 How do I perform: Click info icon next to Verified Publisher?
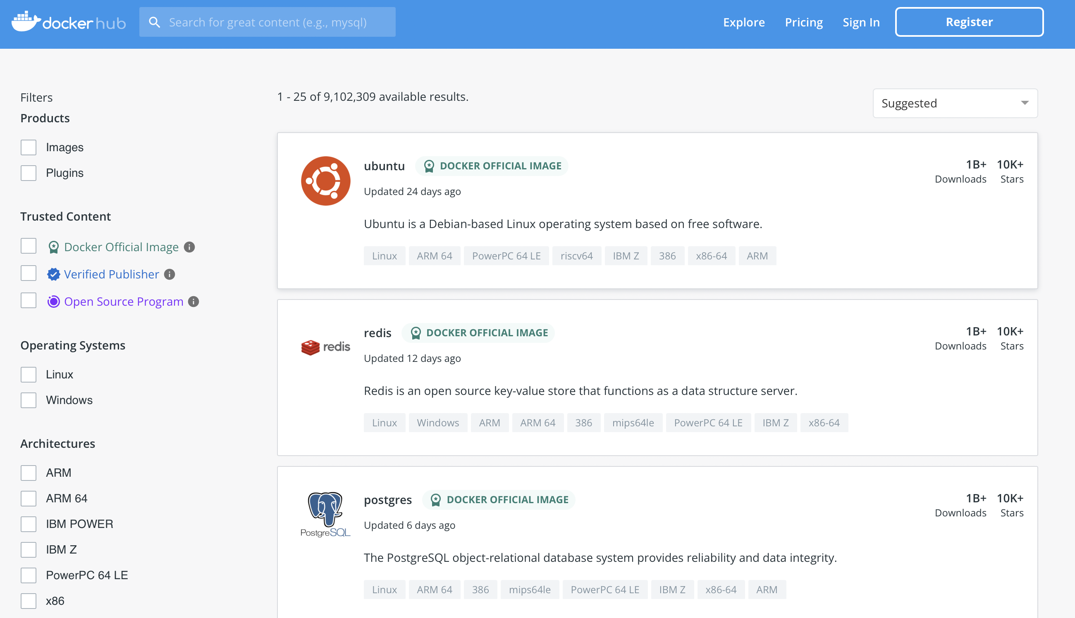pos(170,274)
